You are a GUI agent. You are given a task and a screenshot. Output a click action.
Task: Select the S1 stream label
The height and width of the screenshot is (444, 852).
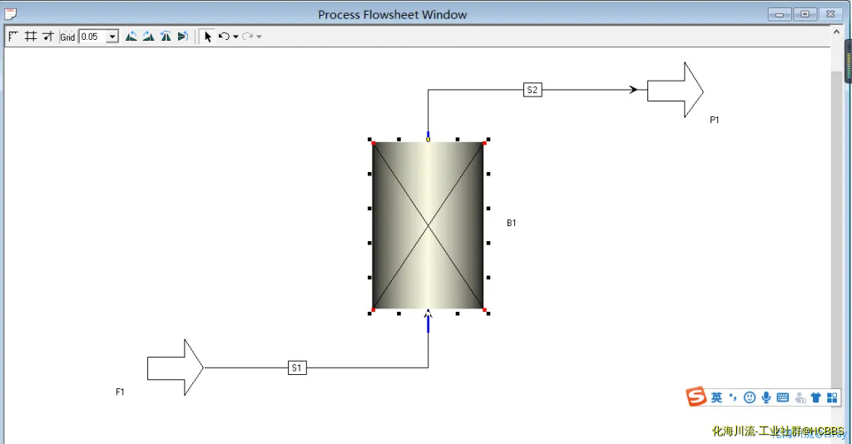pos(297,368)
